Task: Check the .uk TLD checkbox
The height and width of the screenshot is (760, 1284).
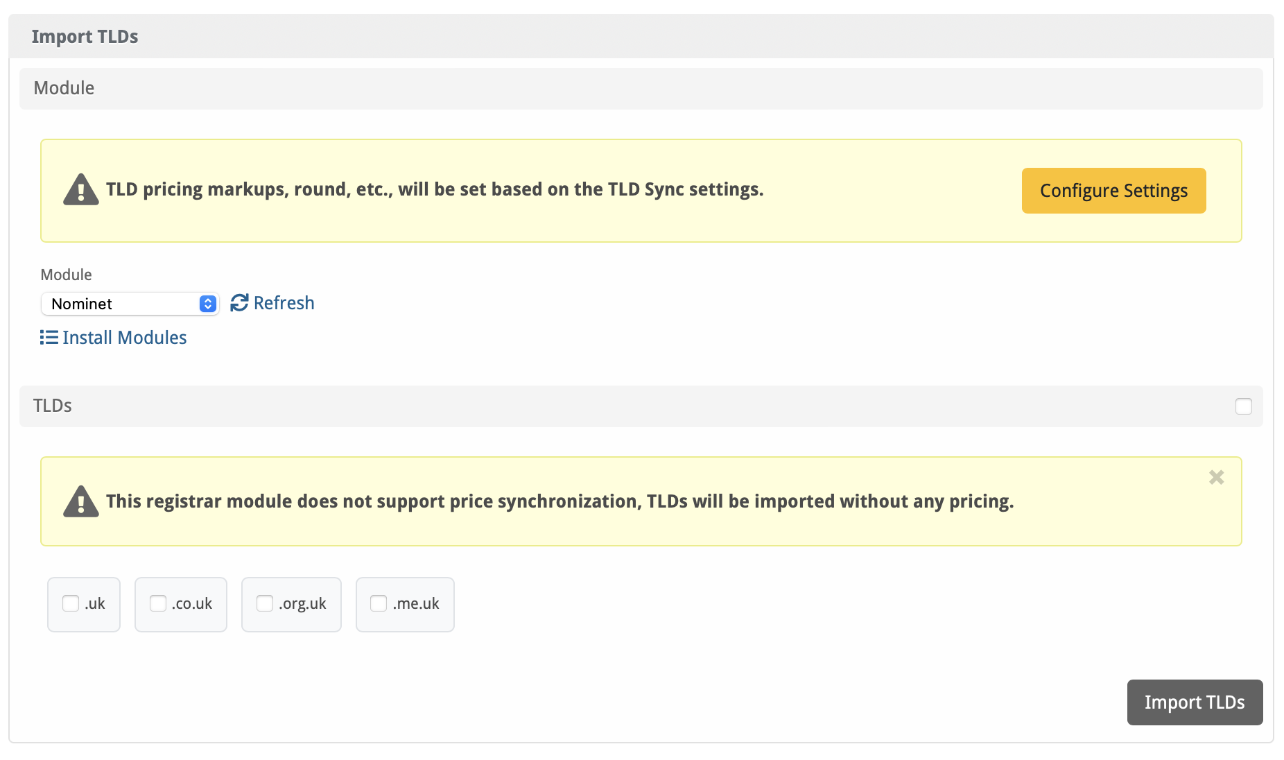Action: click(71, 603)
